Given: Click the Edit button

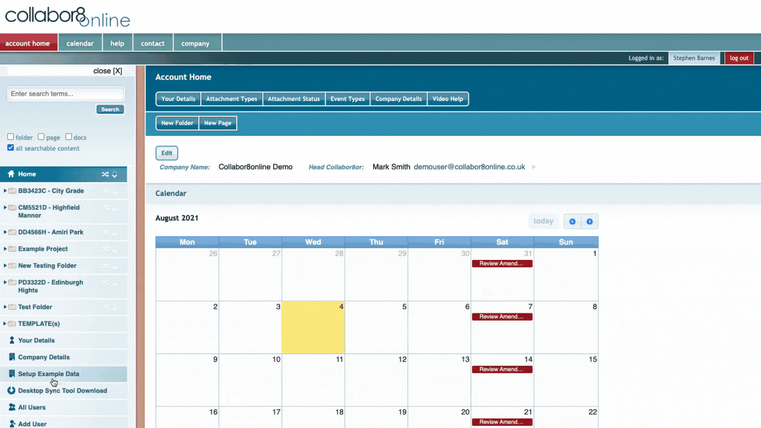Looking at the screenshot, I should click(x=167, y=153).
